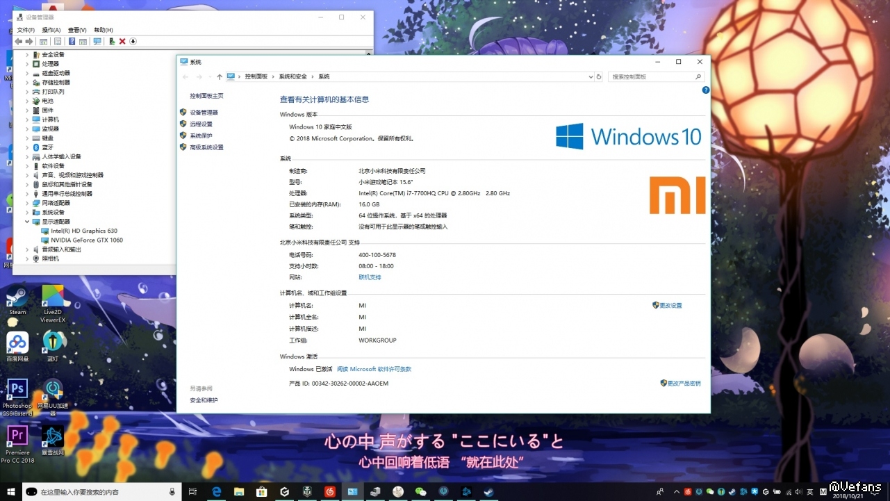The width and height of the screenshot is (890, 501).
Task: Click the scan for hardware changes monitor icon
Action: (x=97, y=42)
